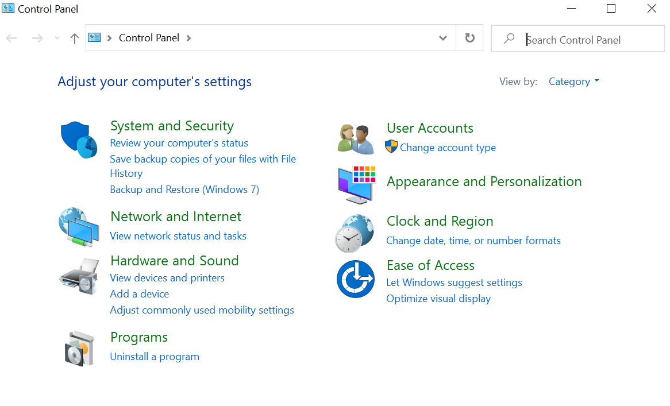Click the Search Control Panel field

coord(586,40)
